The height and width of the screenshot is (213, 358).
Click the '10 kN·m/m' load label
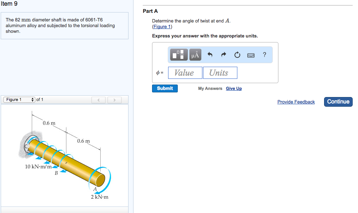38,167
